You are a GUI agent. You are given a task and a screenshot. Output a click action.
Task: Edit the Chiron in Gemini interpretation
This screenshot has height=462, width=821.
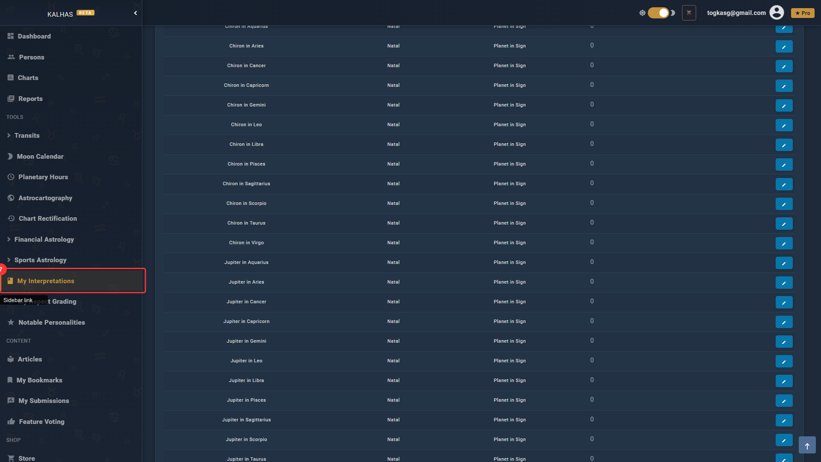click(784, 106)
